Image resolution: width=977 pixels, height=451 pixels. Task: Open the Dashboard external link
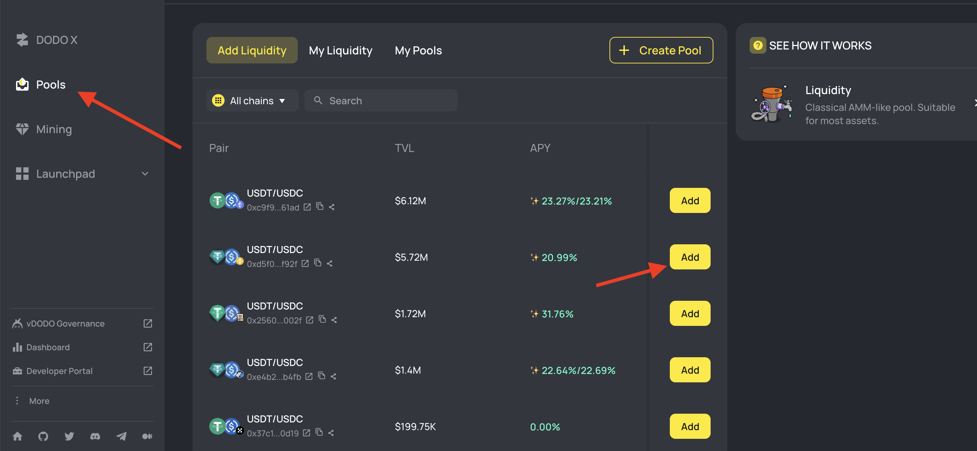click(82, 347)
